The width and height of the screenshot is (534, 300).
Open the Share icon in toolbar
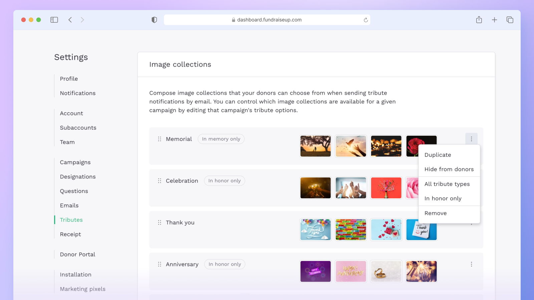[479, 20]
